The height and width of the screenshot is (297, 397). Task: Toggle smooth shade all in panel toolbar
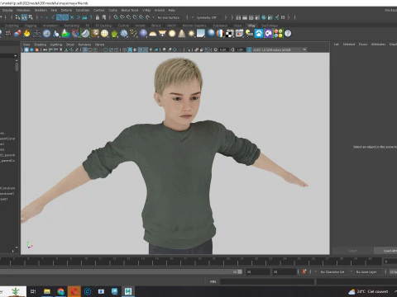point(130,49)
